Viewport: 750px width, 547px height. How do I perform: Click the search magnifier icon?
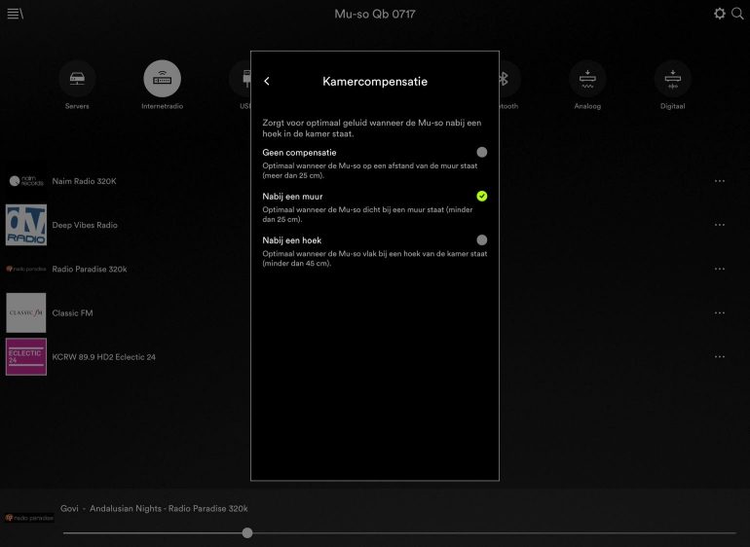tap(736, 14)
